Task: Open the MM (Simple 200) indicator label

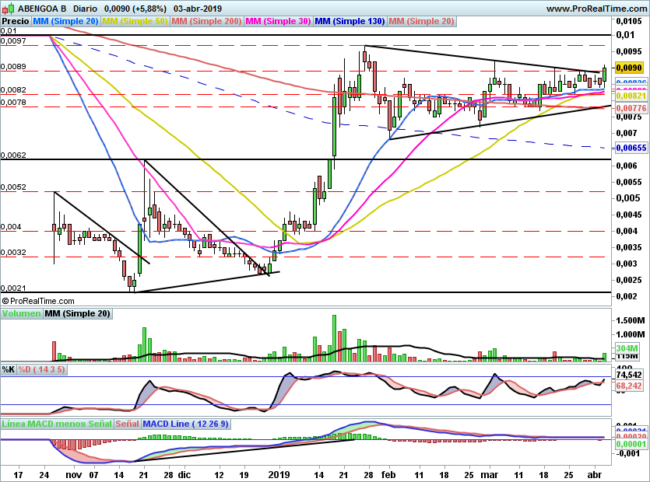Action: tap(206, 21)
